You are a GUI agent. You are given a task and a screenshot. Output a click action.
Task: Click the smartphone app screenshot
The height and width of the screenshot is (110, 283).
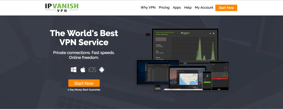tap(207, 81)
